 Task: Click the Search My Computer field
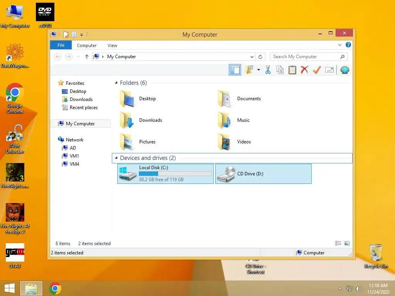click(309, 57)
